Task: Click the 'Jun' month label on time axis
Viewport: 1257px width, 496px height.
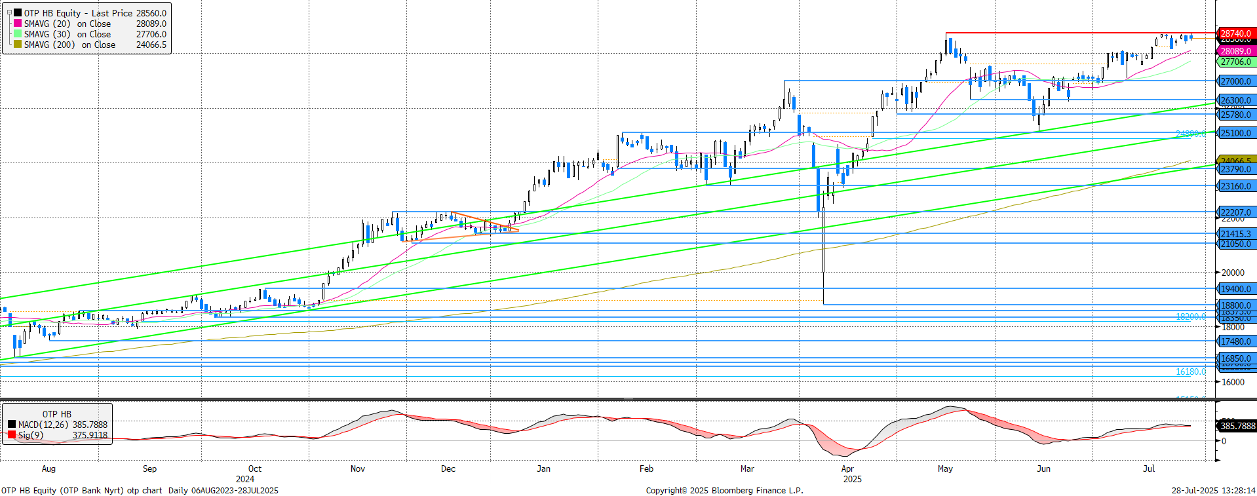Action: (1043, 468)
